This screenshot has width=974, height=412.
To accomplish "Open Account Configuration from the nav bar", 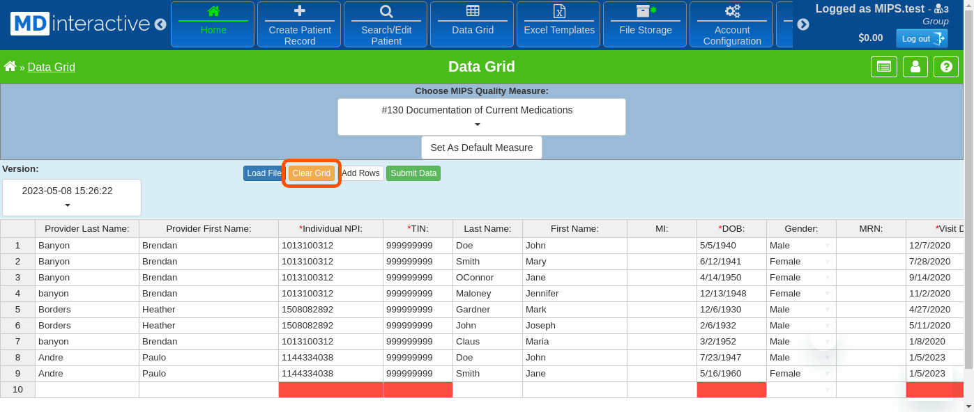I will coord(731,24).
